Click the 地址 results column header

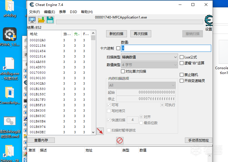(45, 34)
